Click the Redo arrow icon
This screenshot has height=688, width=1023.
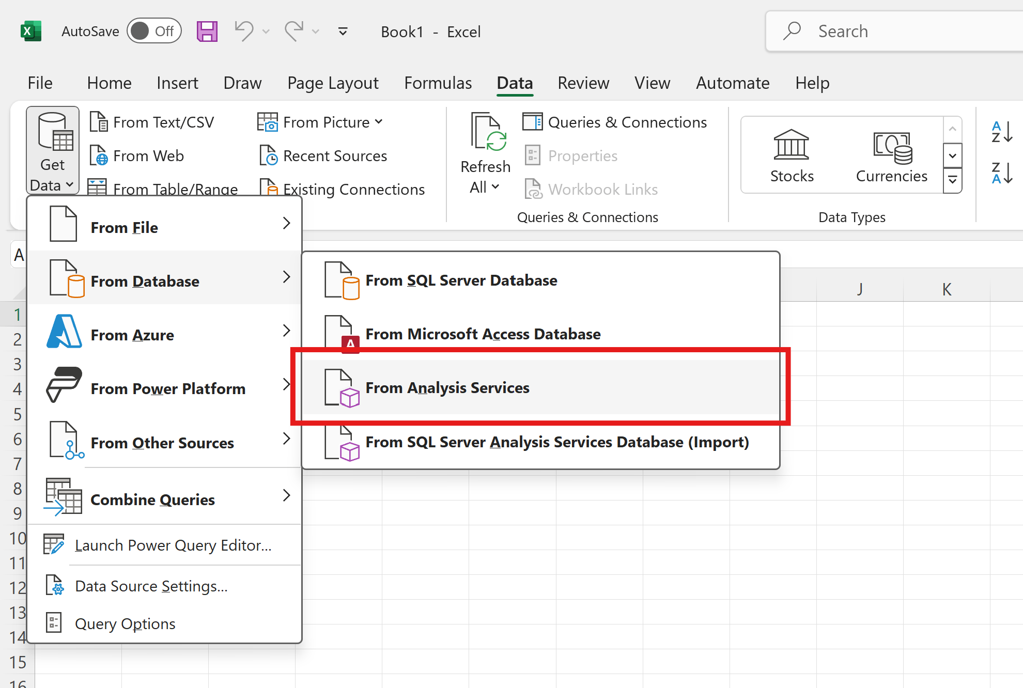coord(294,31)
